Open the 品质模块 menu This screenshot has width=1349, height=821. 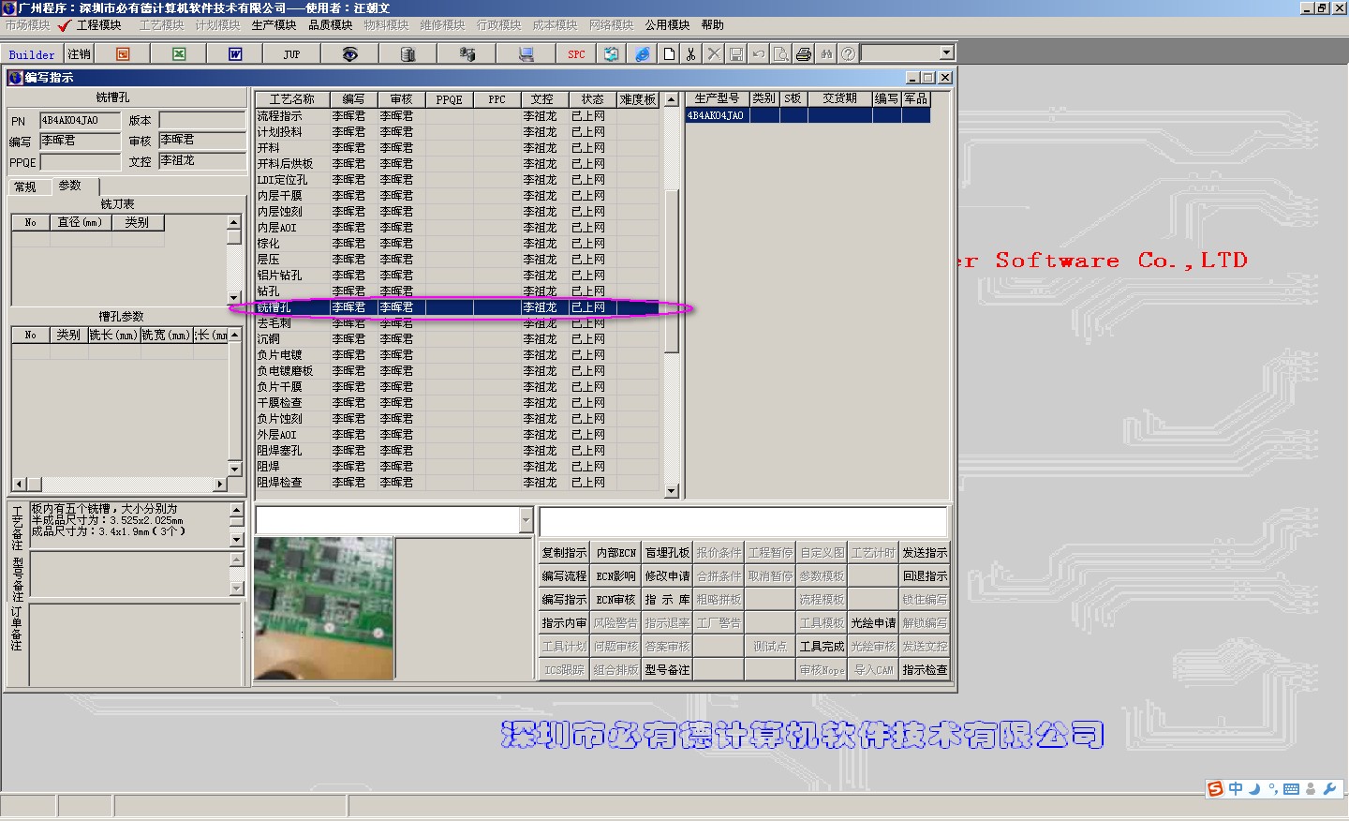[331, 25]
